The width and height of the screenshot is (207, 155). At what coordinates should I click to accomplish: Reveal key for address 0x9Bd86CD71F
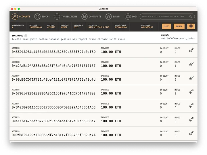[191, 78]
